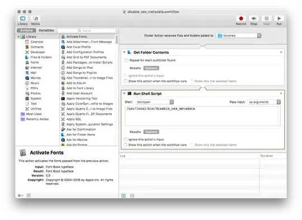Open the Media browser toolbar icon
This screenshot has height=220, width=302.
pyautogui.click(x=35, y=18)
